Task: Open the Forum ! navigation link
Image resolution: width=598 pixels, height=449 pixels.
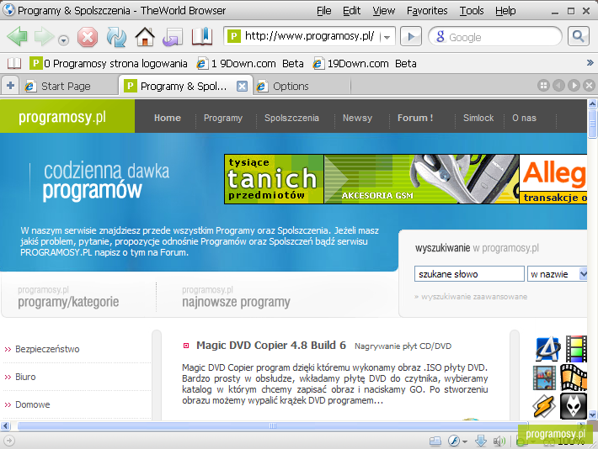Action: [x=415, y=118]
